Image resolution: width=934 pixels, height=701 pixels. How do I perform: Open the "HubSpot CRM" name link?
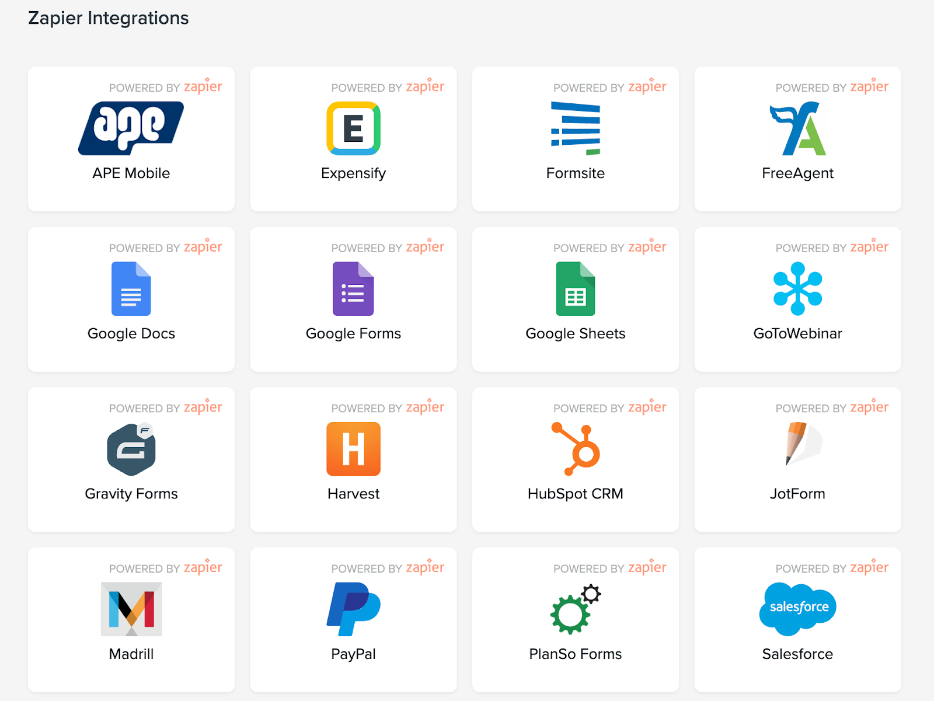click(576, 494)
